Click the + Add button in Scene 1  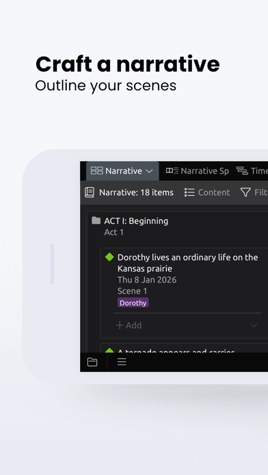pyautogui.click(x=129, y=325)
